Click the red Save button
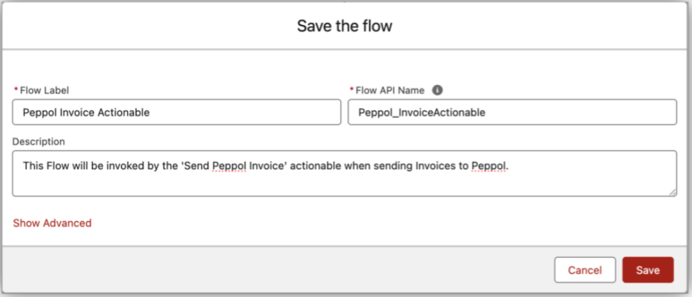The image size is (692, 297). [647, 270]
